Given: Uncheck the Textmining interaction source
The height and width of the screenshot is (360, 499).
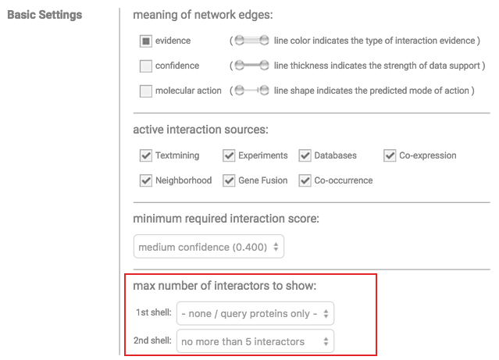Looking at the screenshot, I should coord(146,155).
